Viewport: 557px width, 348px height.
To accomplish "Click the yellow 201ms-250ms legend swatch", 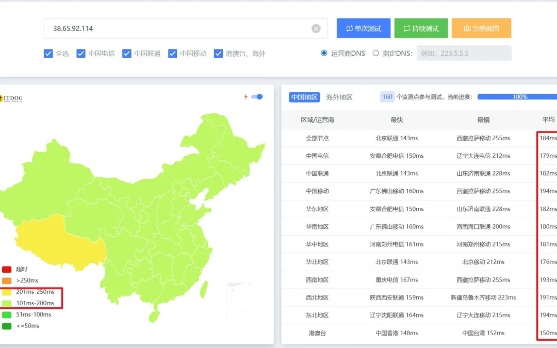I will click(x=7, y=292).
